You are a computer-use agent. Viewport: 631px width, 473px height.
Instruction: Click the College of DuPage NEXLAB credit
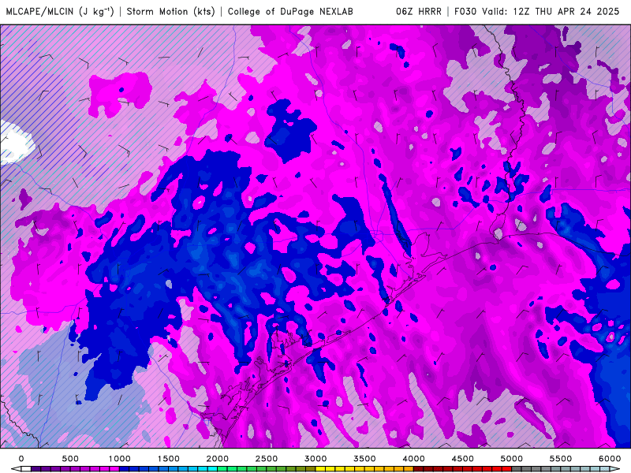(x=290, y=12)
